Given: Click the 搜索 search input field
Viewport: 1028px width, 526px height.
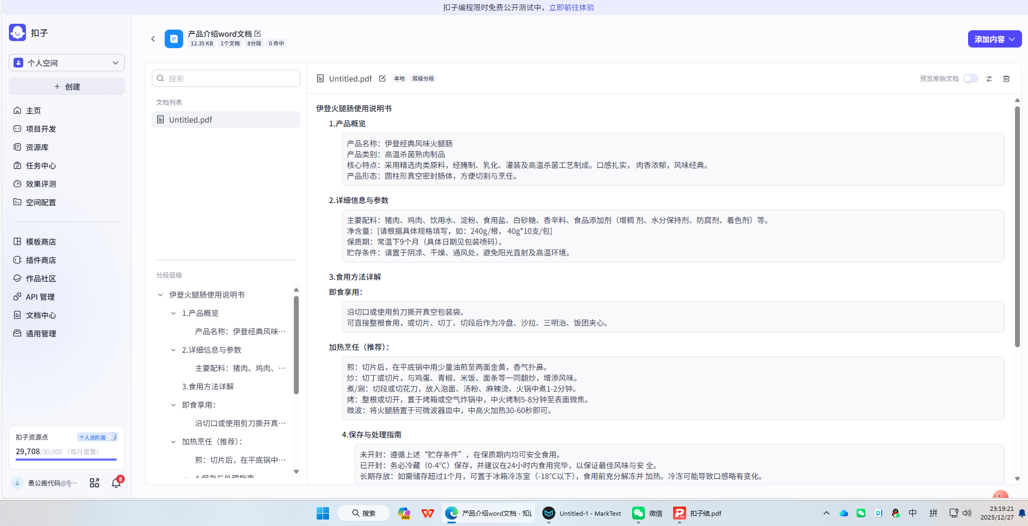Looking at the screenshot, I should [226, 78].
